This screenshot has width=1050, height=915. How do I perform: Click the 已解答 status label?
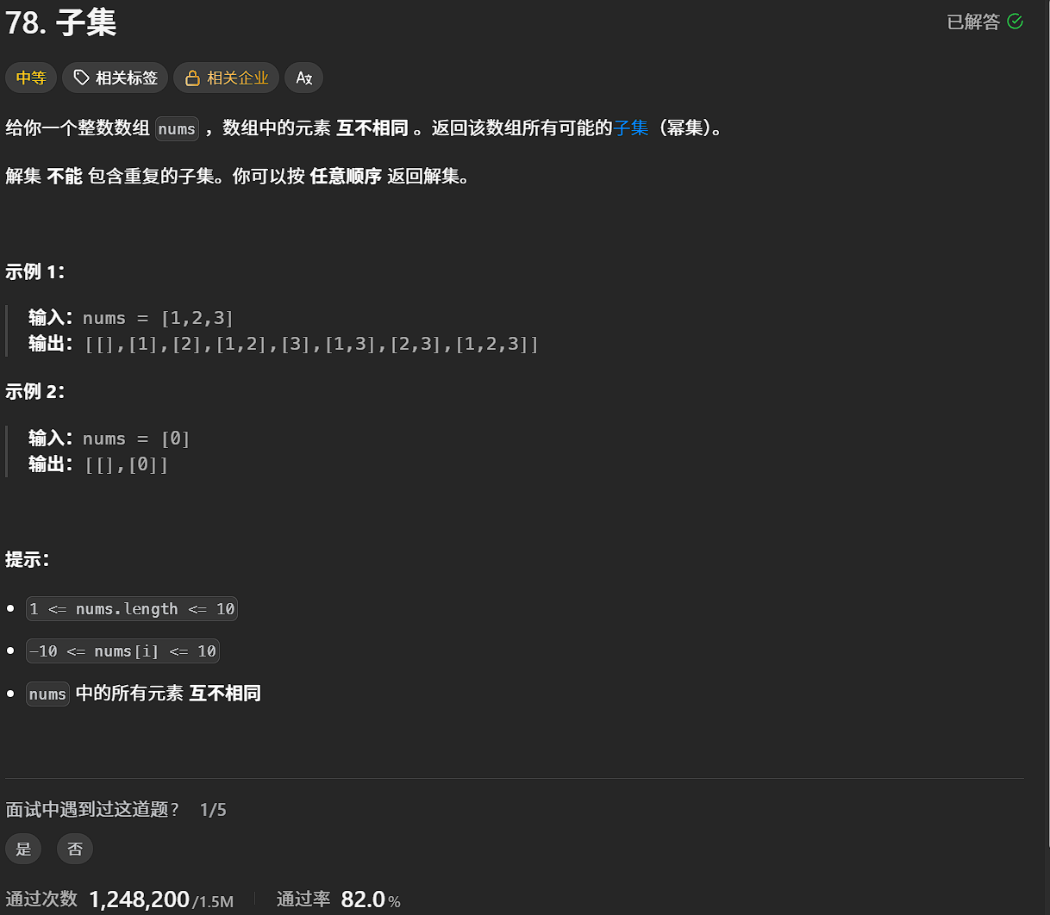(973, 22)
